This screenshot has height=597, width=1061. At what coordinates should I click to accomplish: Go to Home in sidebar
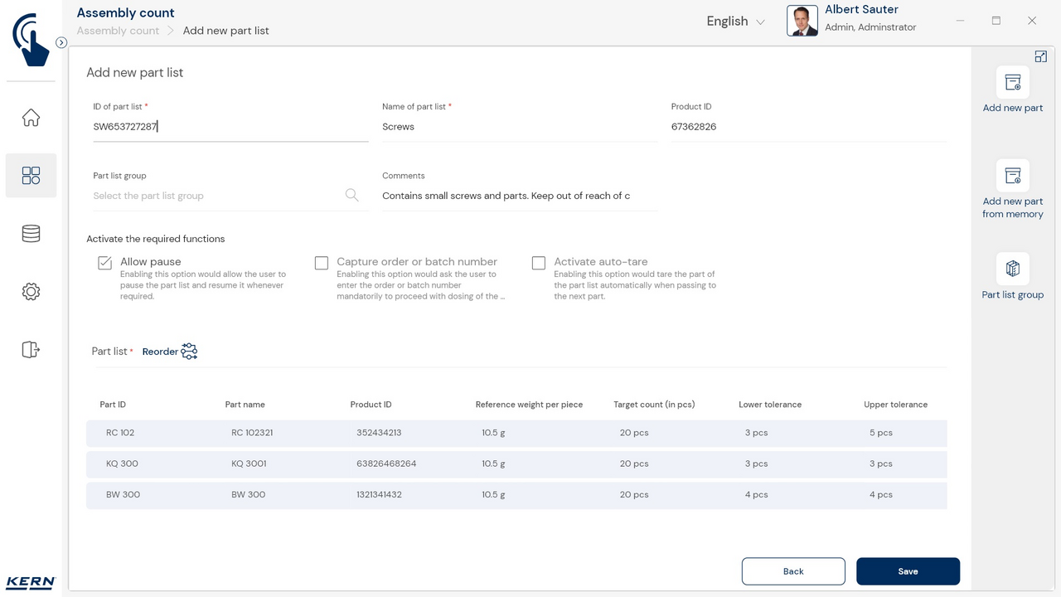31,118
